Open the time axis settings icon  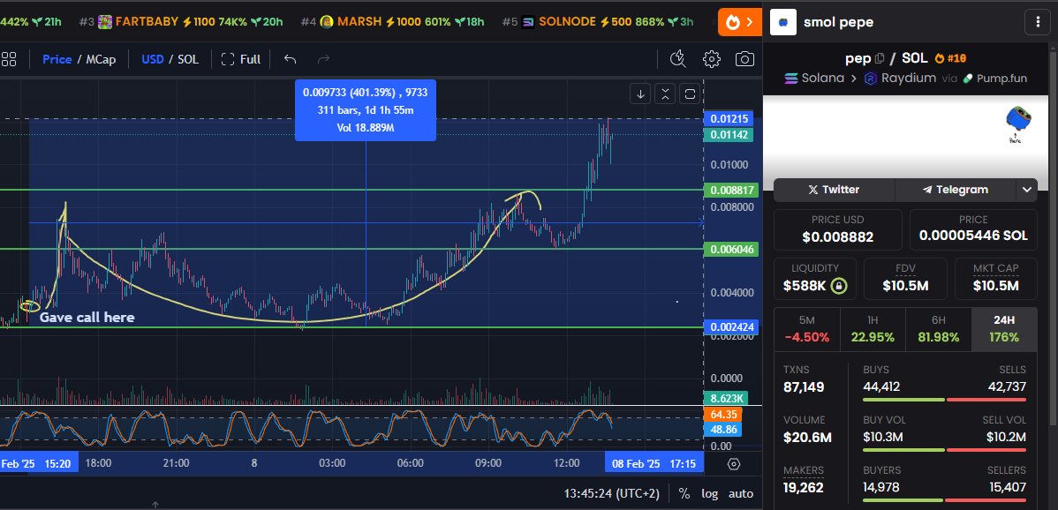[x=734, y=463]
